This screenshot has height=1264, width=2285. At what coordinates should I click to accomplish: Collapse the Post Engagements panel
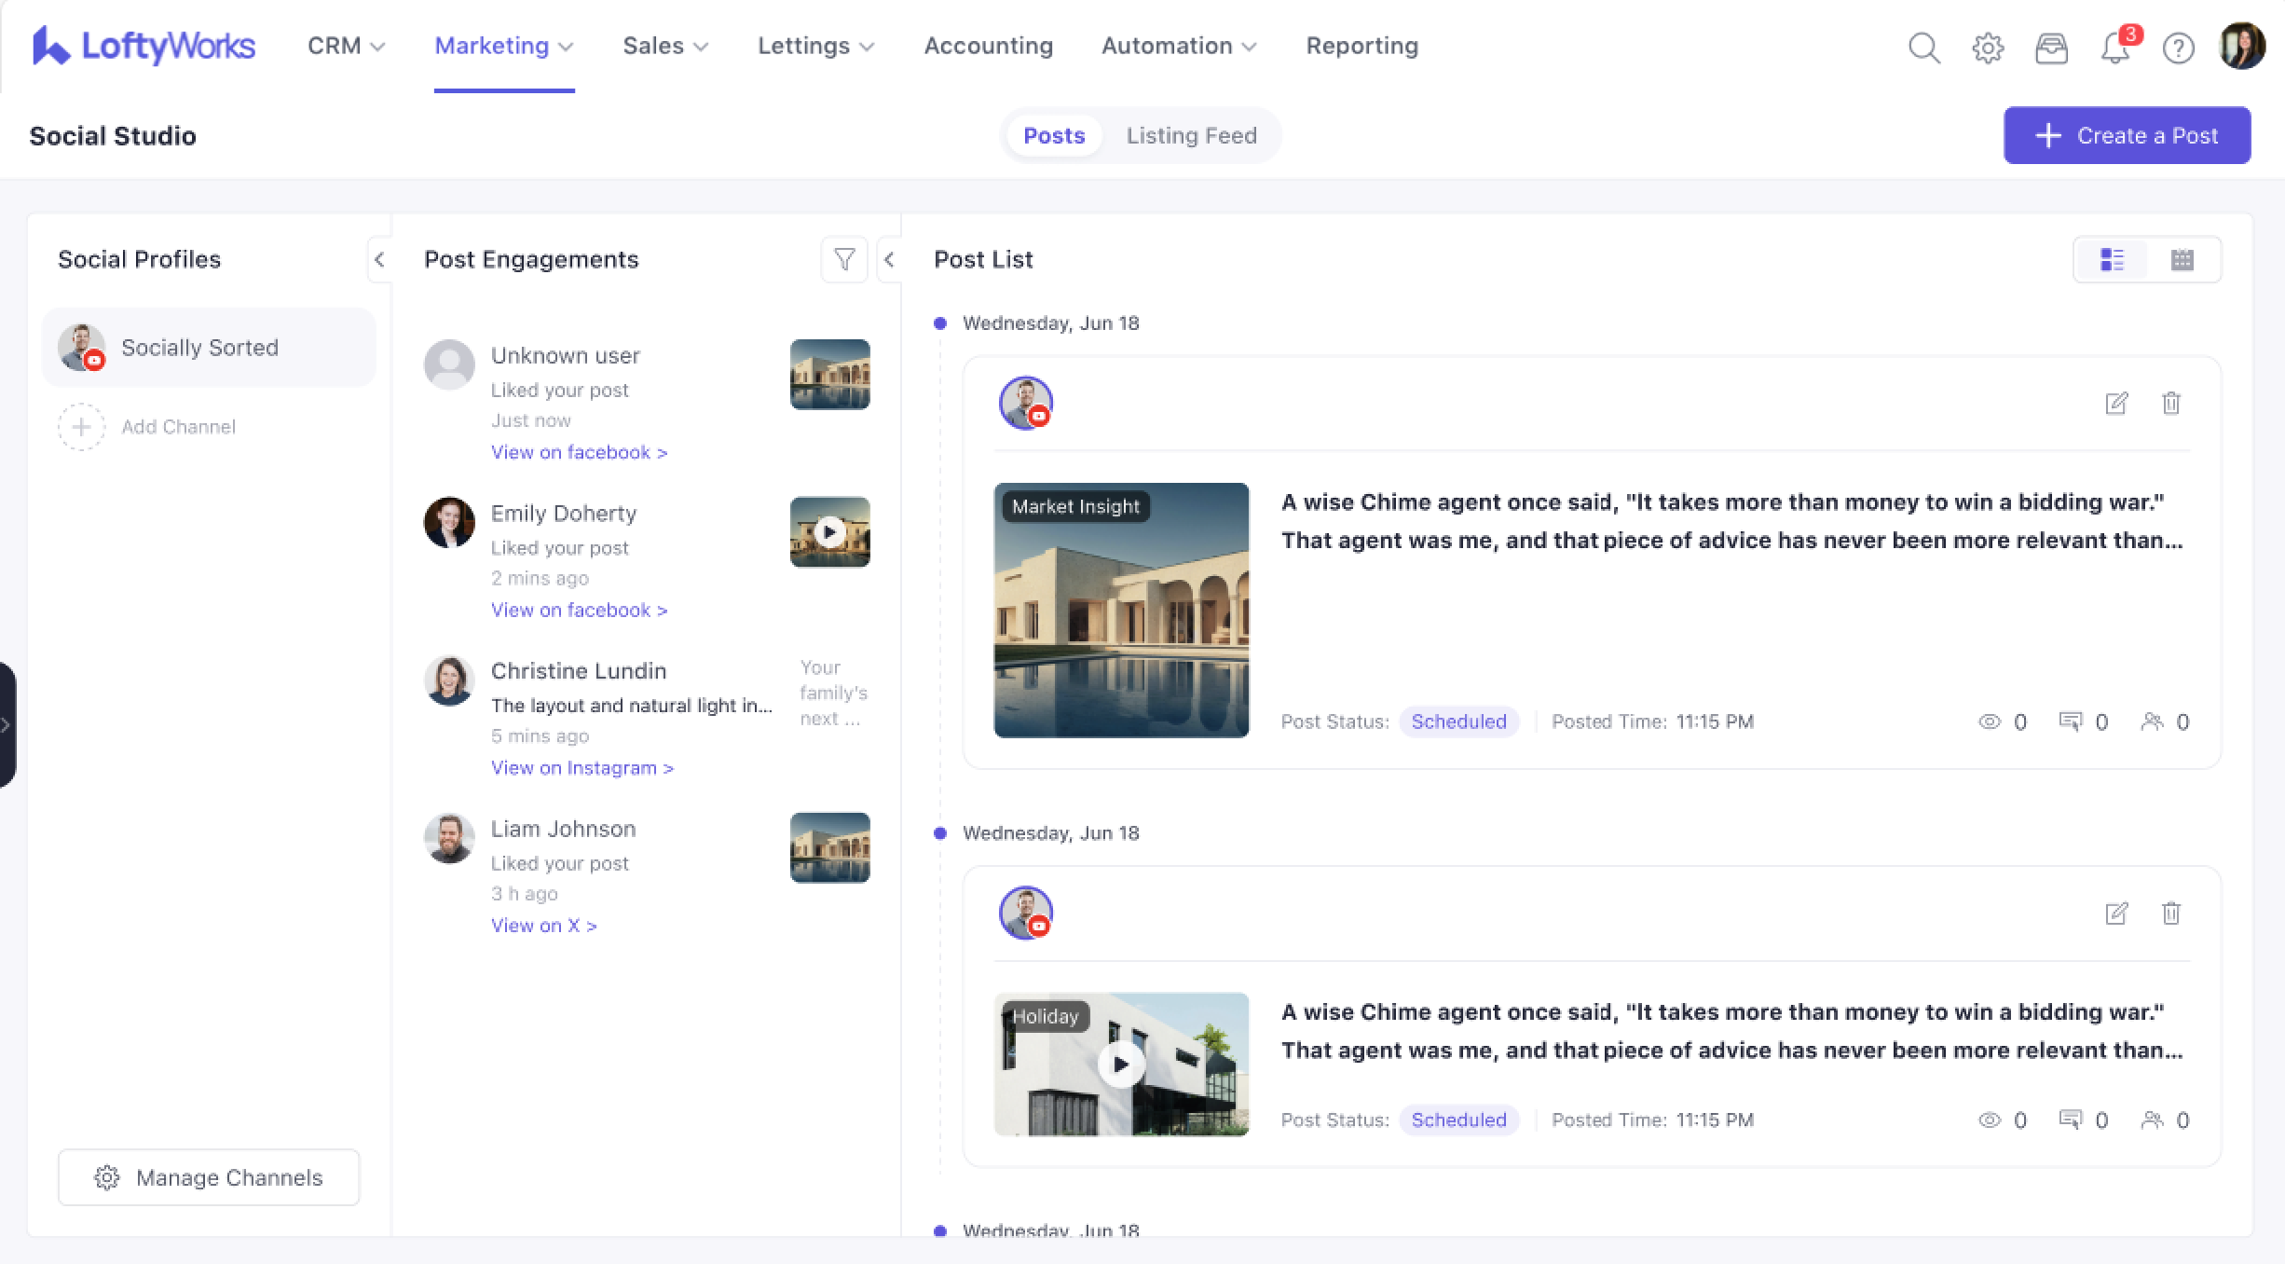[x=889, y=259]
